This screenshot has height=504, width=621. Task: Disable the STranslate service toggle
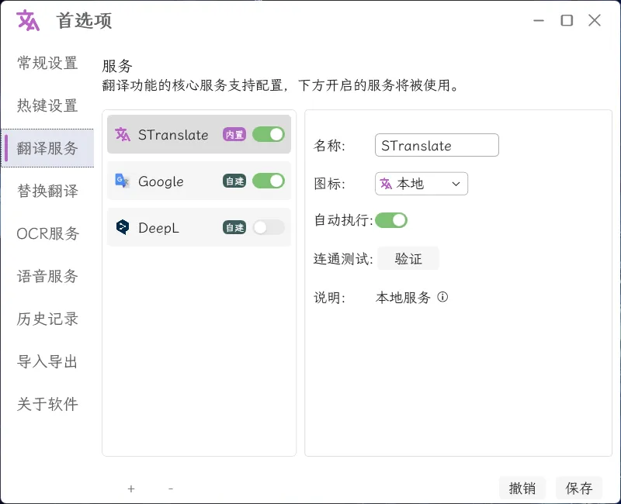[x=269, y=134]
